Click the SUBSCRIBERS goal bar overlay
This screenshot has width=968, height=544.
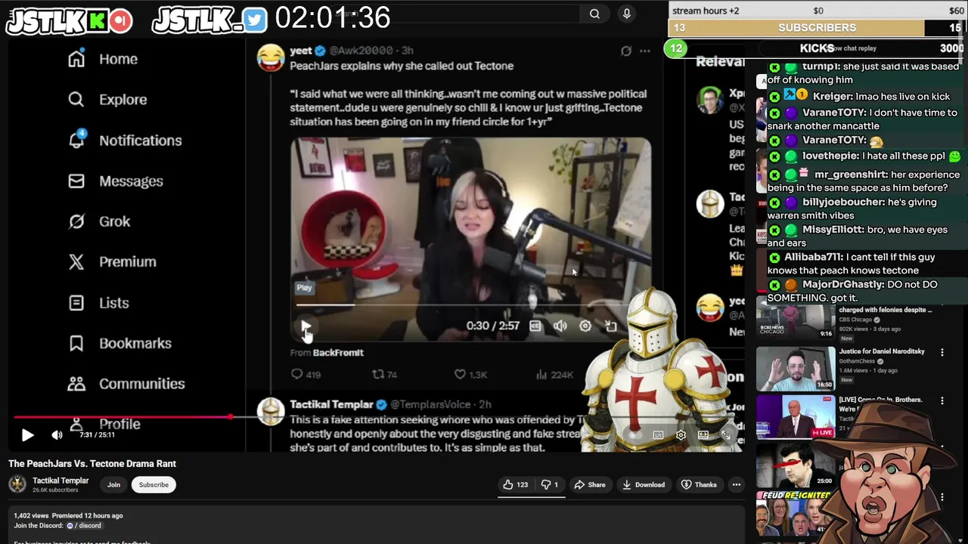[x=818, y=28]
